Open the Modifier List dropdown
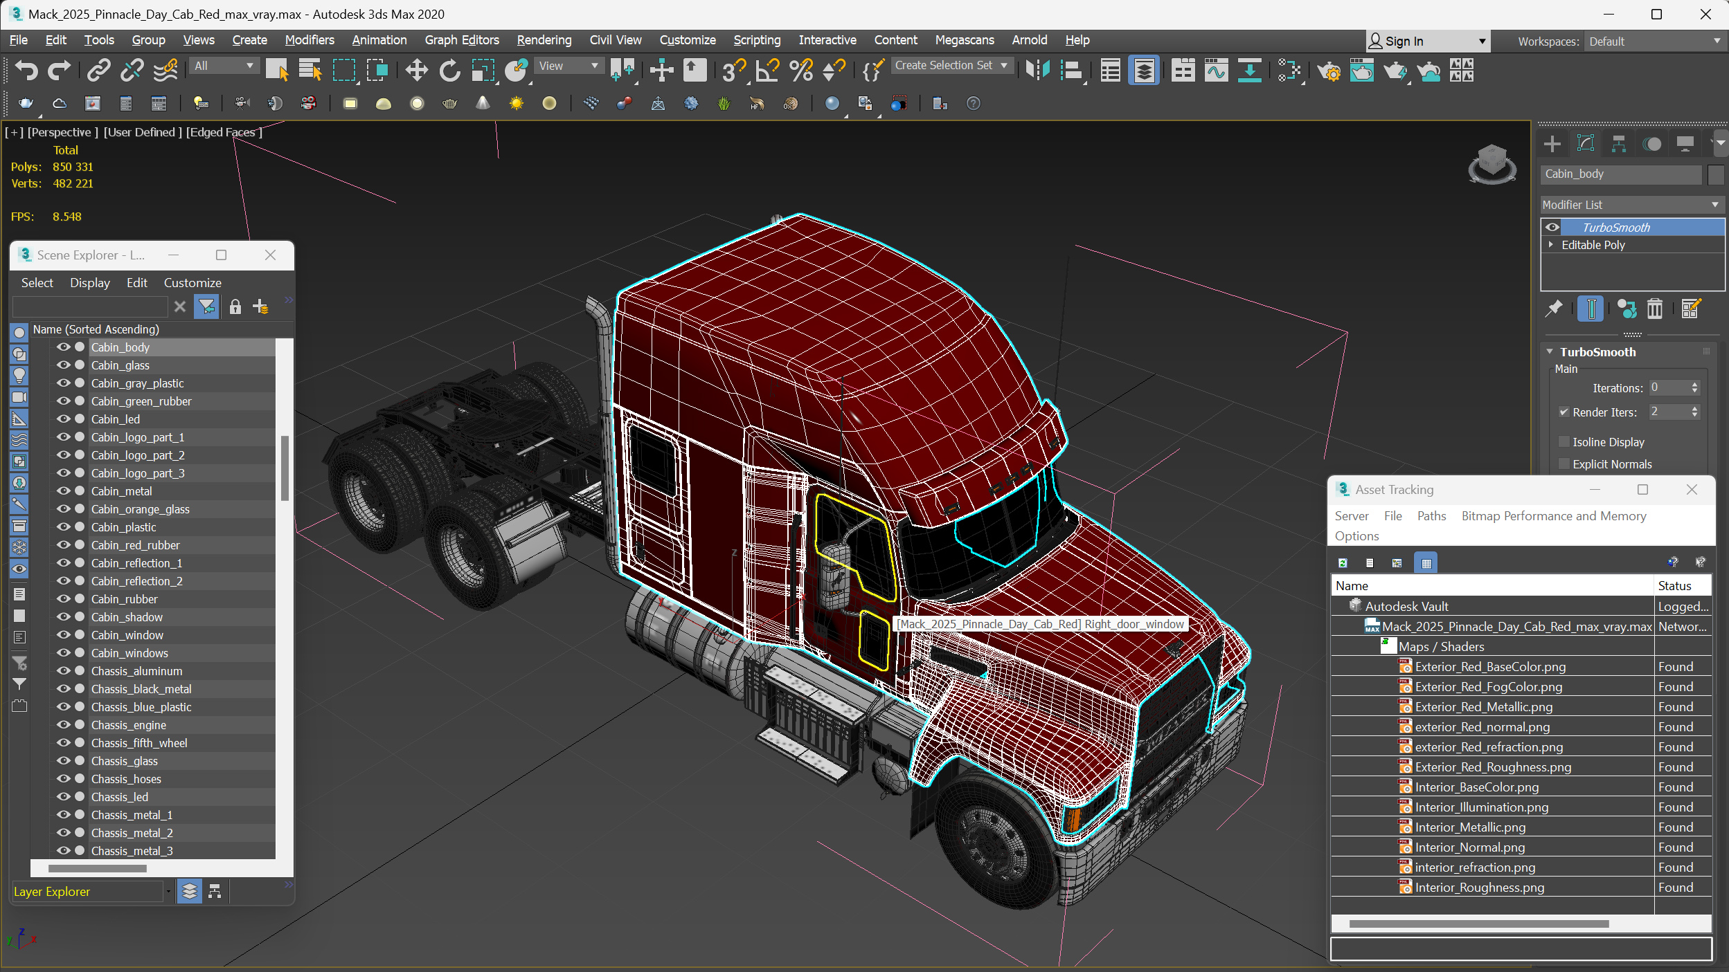The image size is (1729, 972). (x=1631, y=205)
